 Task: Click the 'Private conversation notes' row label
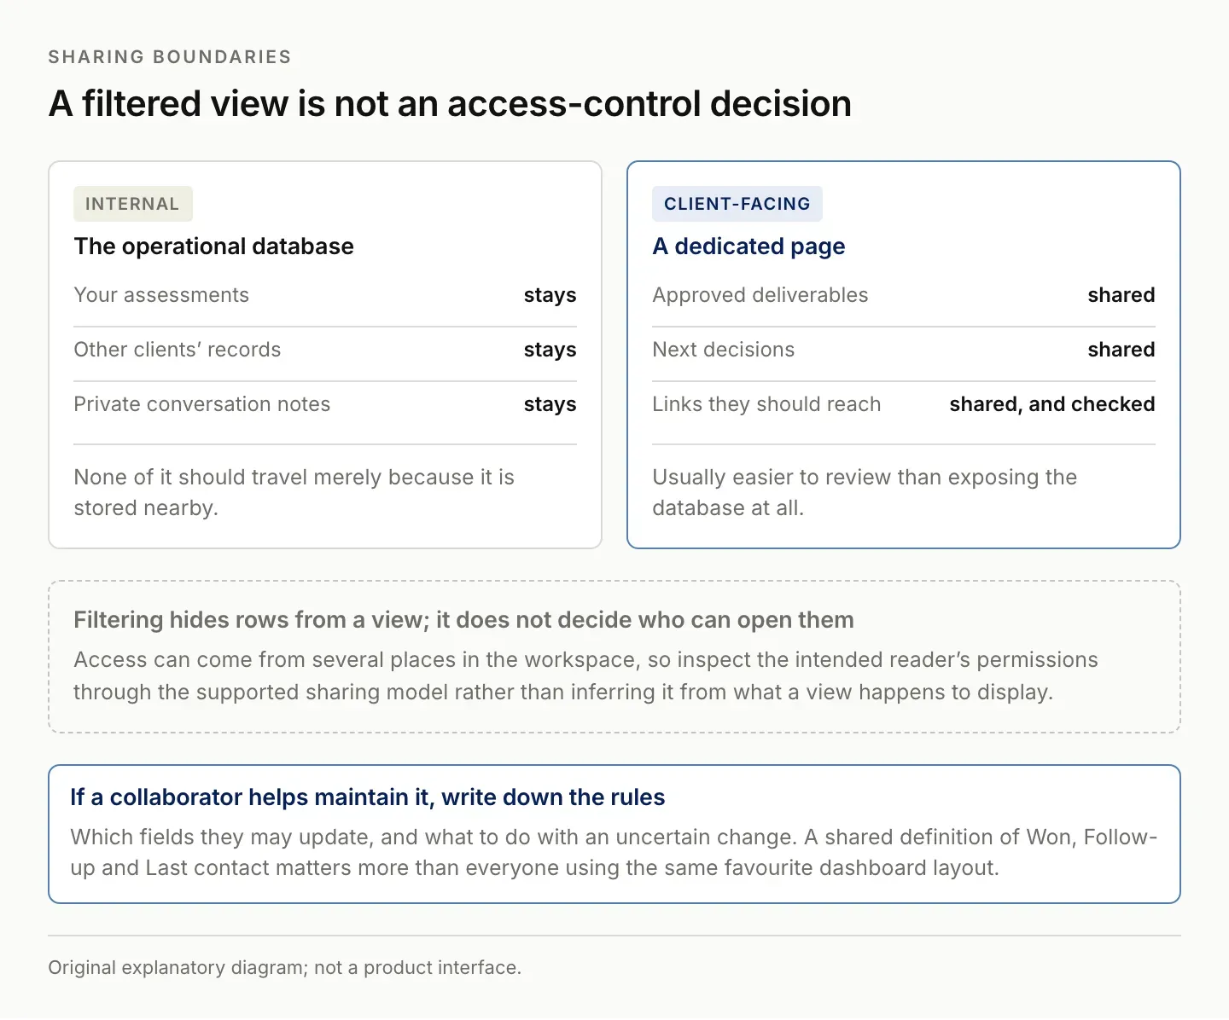(201, 404)
